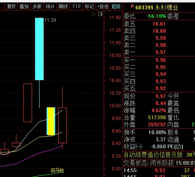Image resolution: width=195 pixels, height=177 pixels.
Task: Click the PE(动) label
Action: [x=175, y=146]
